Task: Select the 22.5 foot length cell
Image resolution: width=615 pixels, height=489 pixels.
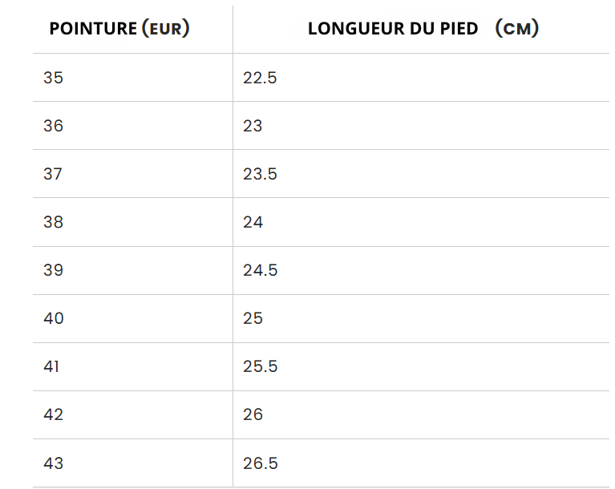Action: tap(421, 77)
